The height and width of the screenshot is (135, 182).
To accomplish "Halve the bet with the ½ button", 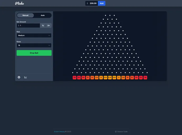I will (43, 26).
